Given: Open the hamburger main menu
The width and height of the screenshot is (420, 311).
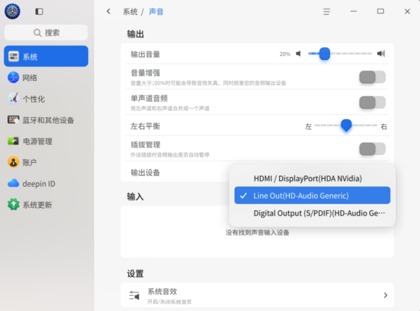Looking at the screenshot, I should pos(326,12).
